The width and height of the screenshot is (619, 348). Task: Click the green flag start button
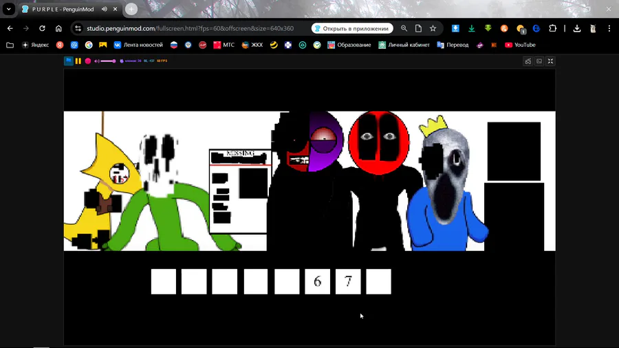tap(69, 61)
